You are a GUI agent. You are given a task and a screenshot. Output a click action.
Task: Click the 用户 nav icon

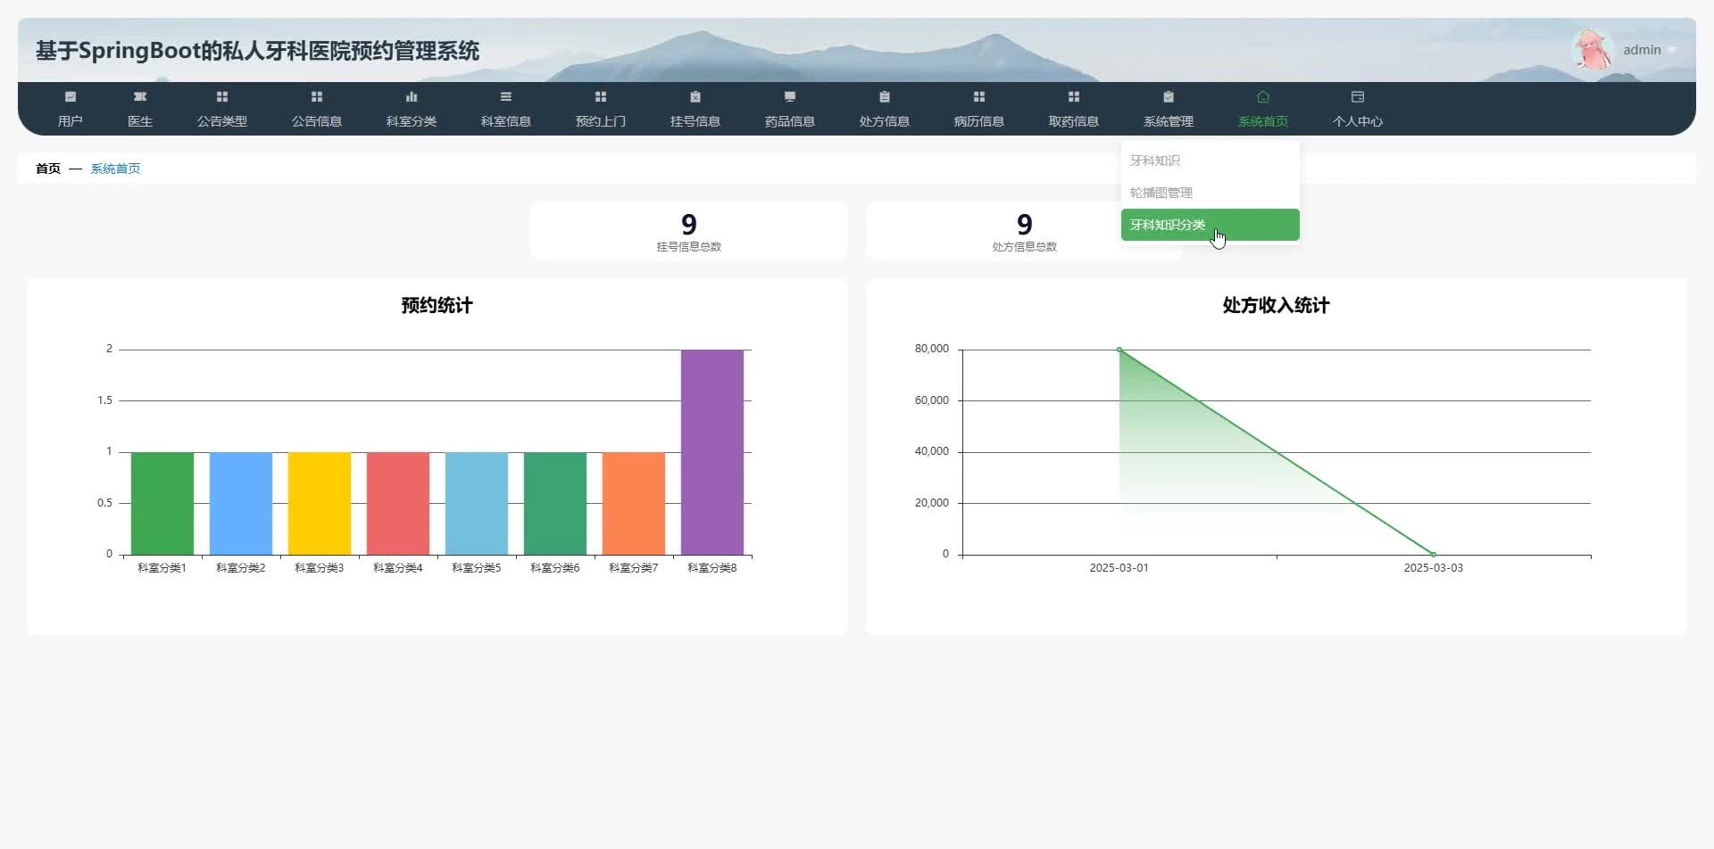[71, 96]
